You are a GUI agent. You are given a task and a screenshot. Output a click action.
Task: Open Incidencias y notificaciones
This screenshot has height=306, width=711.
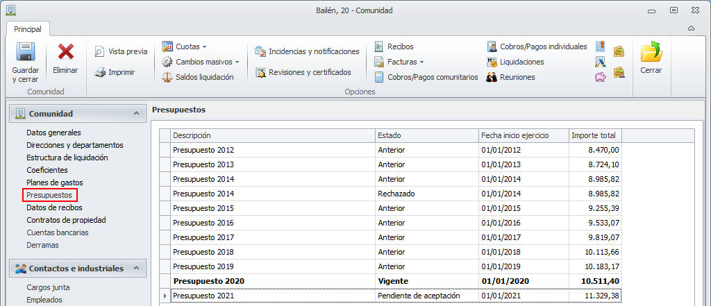307,51
